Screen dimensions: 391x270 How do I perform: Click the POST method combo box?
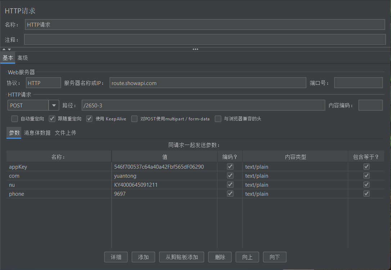33,105
